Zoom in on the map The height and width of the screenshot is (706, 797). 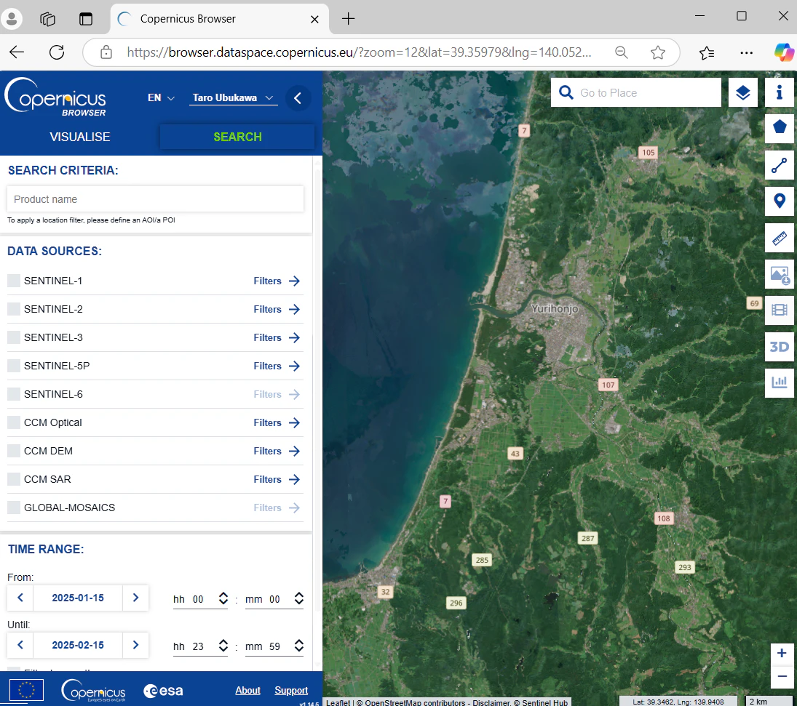(x=782, y=653)
